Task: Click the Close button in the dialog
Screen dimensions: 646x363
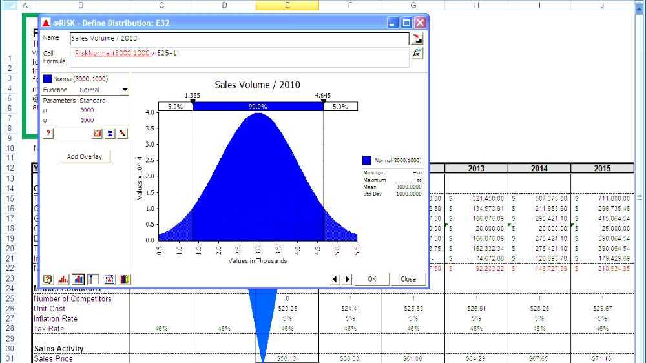Action: [408, 279]
